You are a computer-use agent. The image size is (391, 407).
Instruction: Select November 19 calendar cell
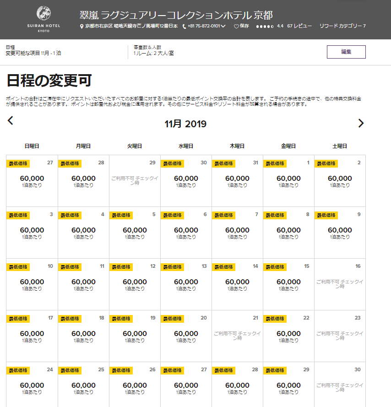[135, 336]
